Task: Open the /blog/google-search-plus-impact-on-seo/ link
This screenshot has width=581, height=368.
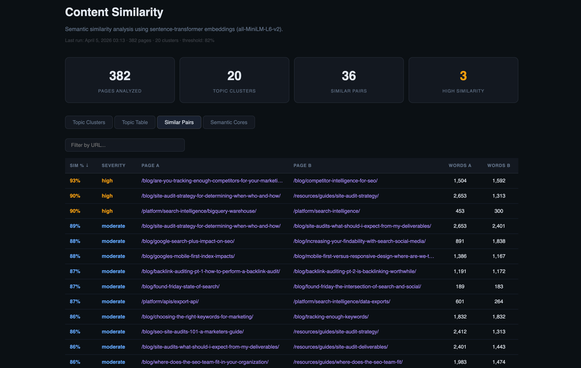Action: [188, 241]
